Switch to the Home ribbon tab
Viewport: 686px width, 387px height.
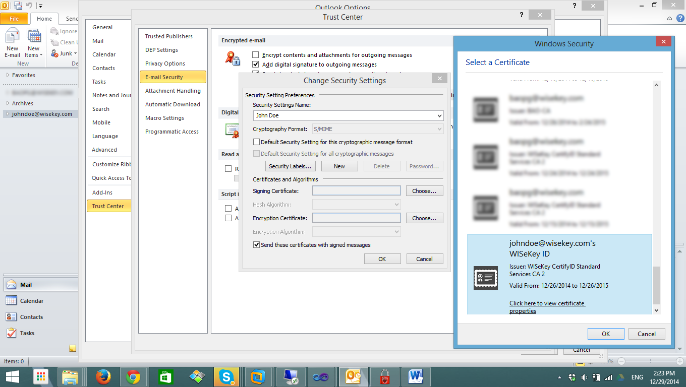pos(44,19)
